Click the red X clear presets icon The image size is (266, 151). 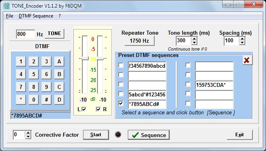coord(247,60)
